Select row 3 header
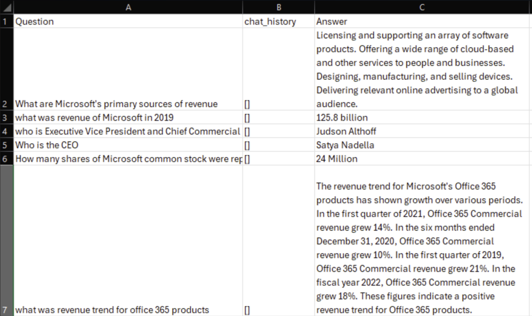The image size is (532, 316). point(6,117)
